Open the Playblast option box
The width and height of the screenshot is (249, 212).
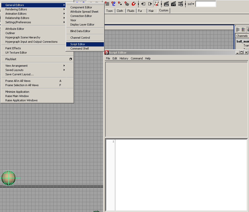point(71,59)
